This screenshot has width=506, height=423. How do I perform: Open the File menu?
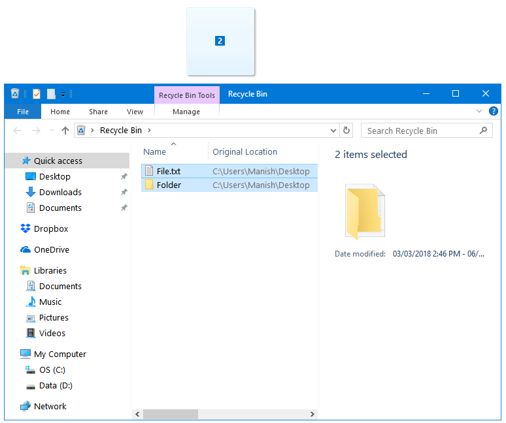(23, 112)
